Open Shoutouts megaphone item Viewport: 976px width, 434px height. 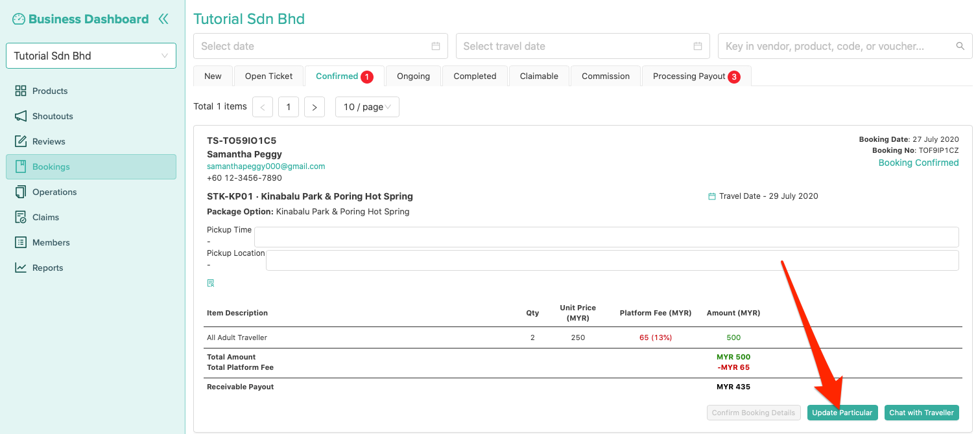21,116
